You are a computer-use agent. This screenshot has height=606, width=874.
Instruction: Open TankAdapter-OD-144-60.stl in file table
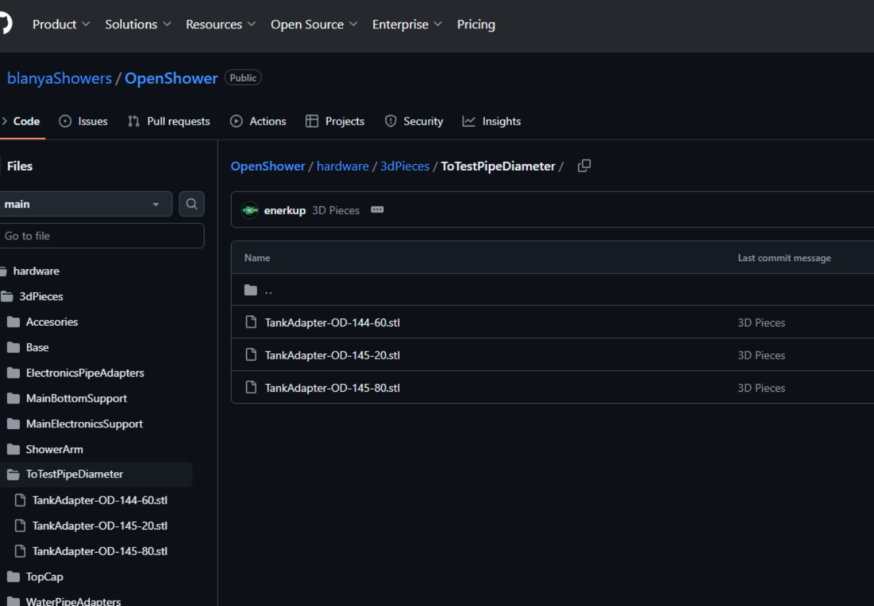(332, 322)
